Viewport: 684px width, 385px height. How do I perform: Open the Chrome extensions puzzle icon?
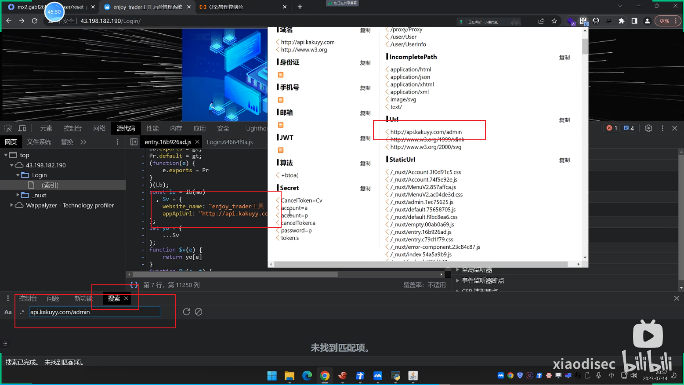[x=621, y=21]
